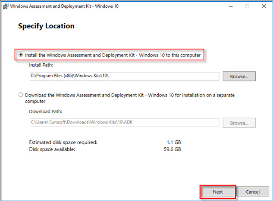Click the greyed-out Download Path field
273x201 pixels.
(124, 123)
